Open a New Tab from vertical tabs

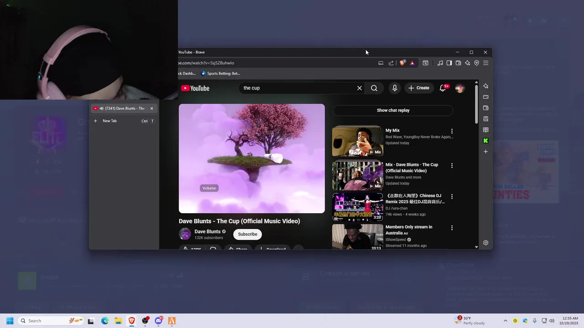coord(123,121)
